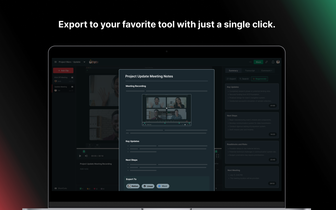The height and width of the screenshot is (210, 336).
Task: Export notes to Linear
Action: 148,186
